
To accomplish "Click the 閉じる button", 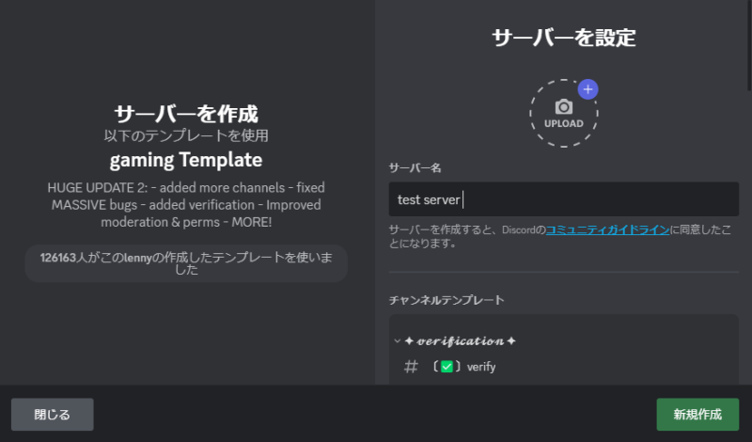I will click(x=53, y=414).
